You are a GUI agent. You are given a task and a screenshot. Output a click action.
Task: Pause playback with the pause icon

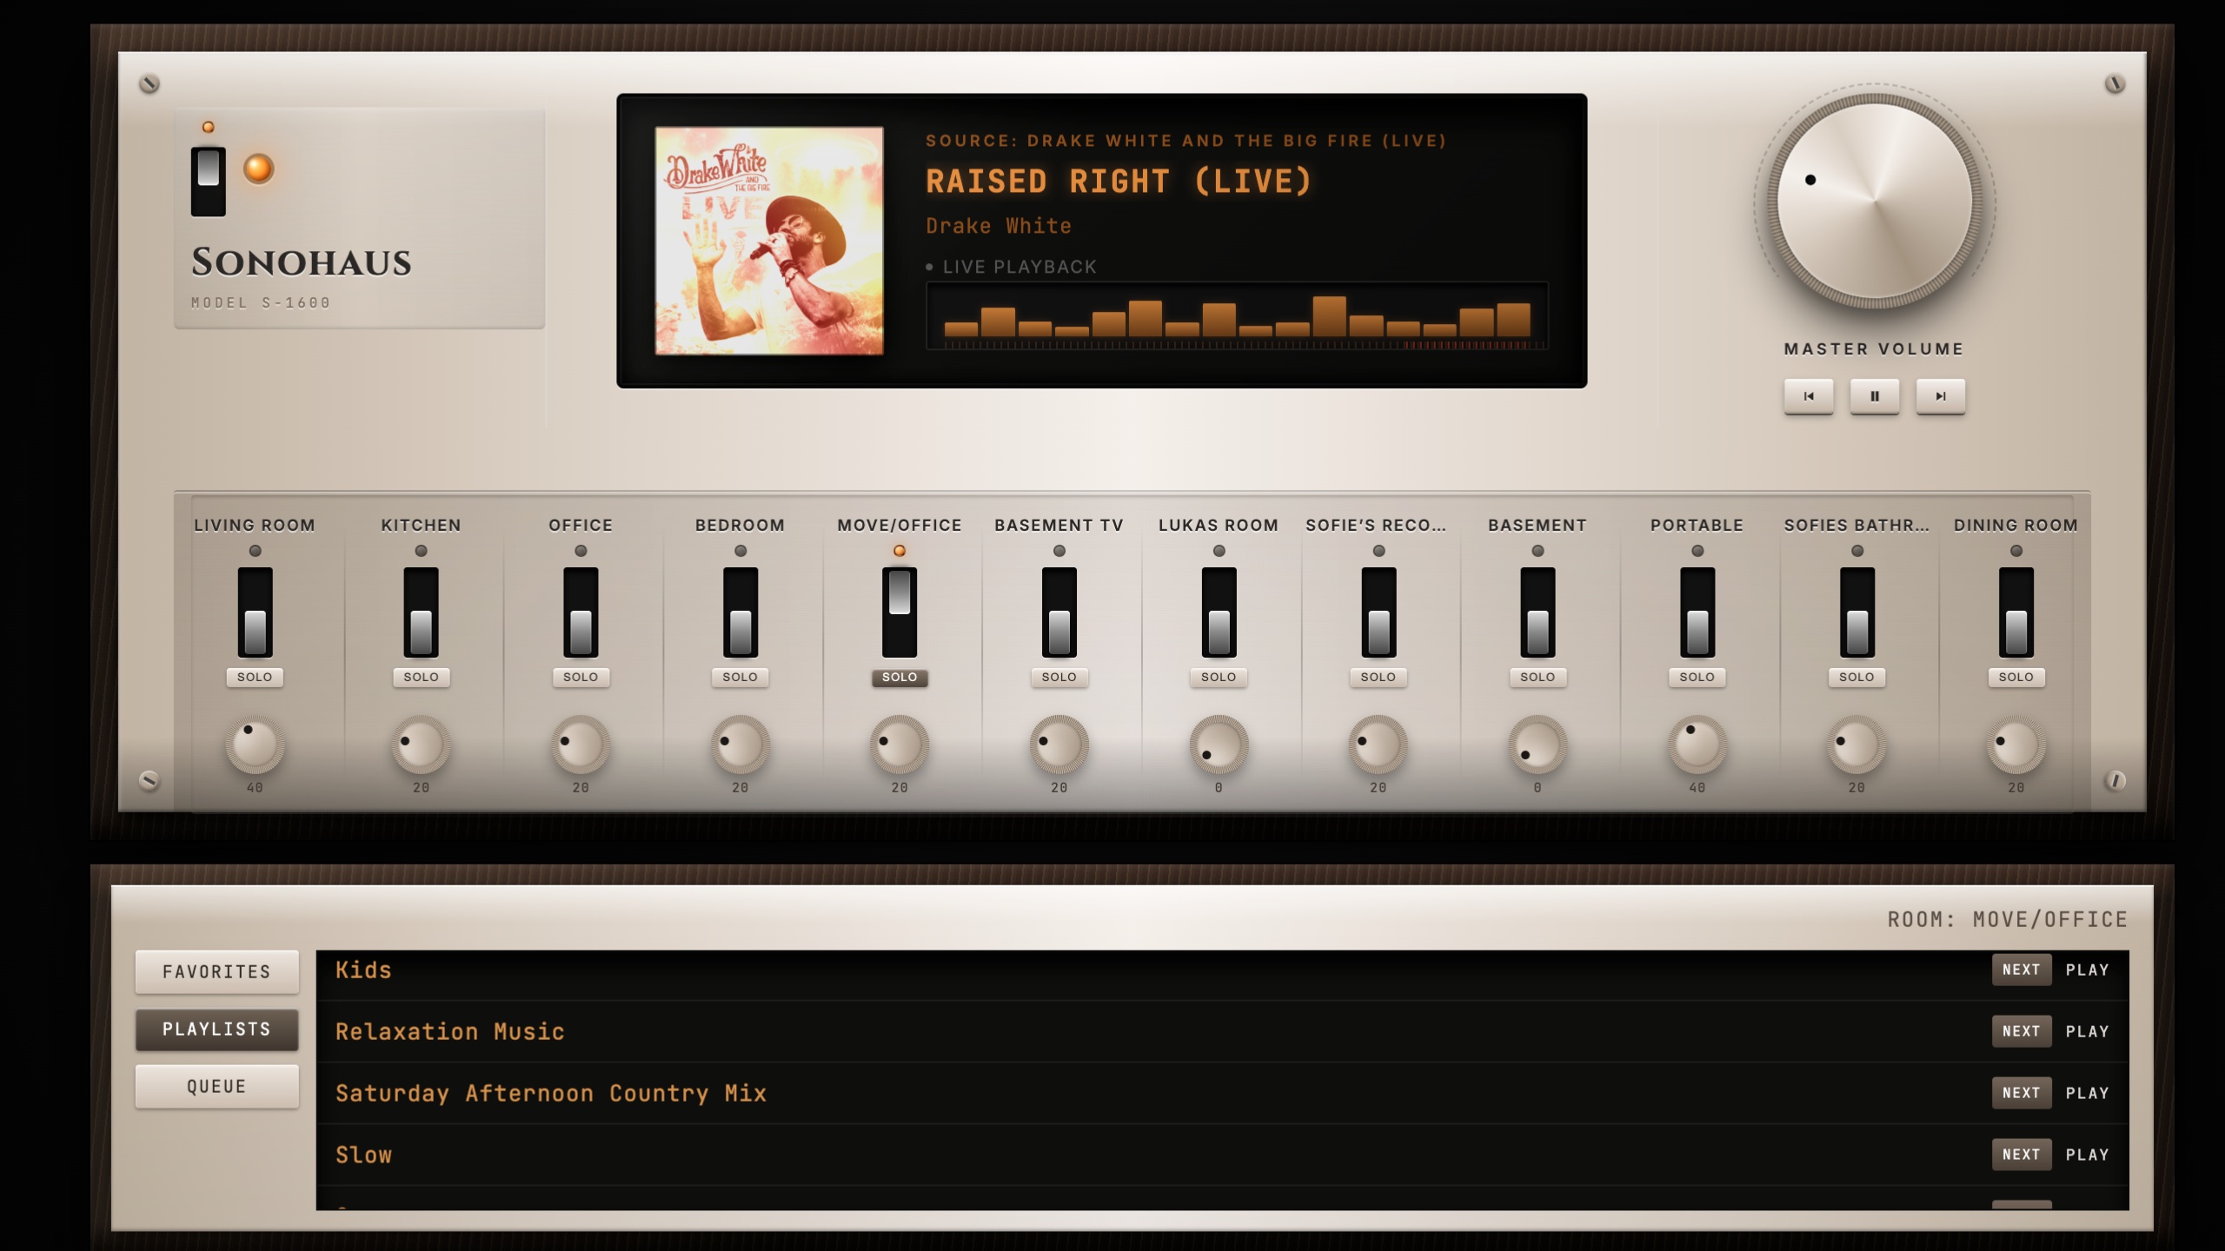pos(1874,396)
